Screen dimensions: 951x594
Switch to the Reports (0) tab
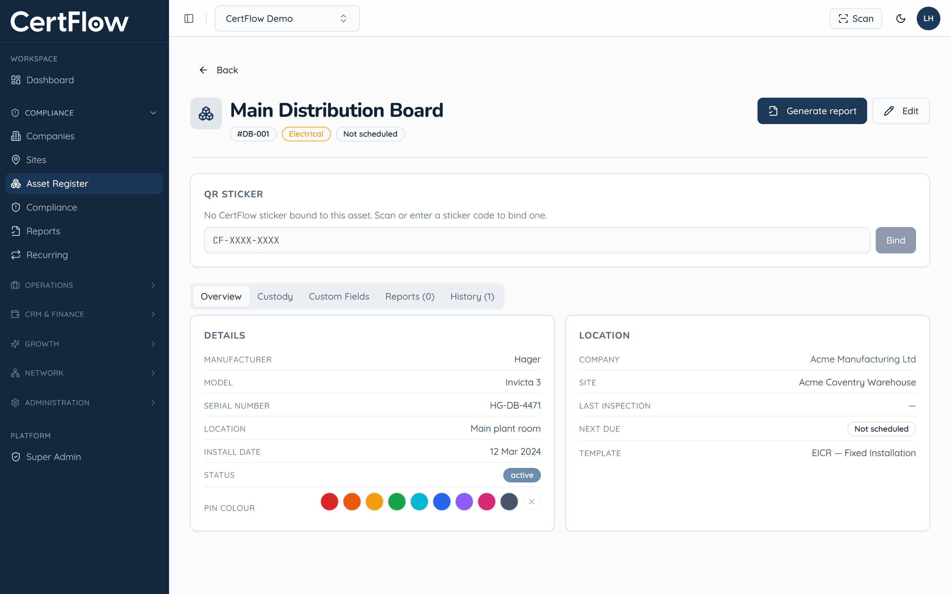pos(410,296)
